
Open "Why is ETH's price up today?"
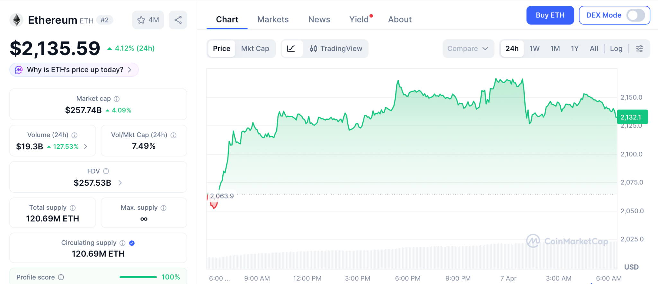74,70
